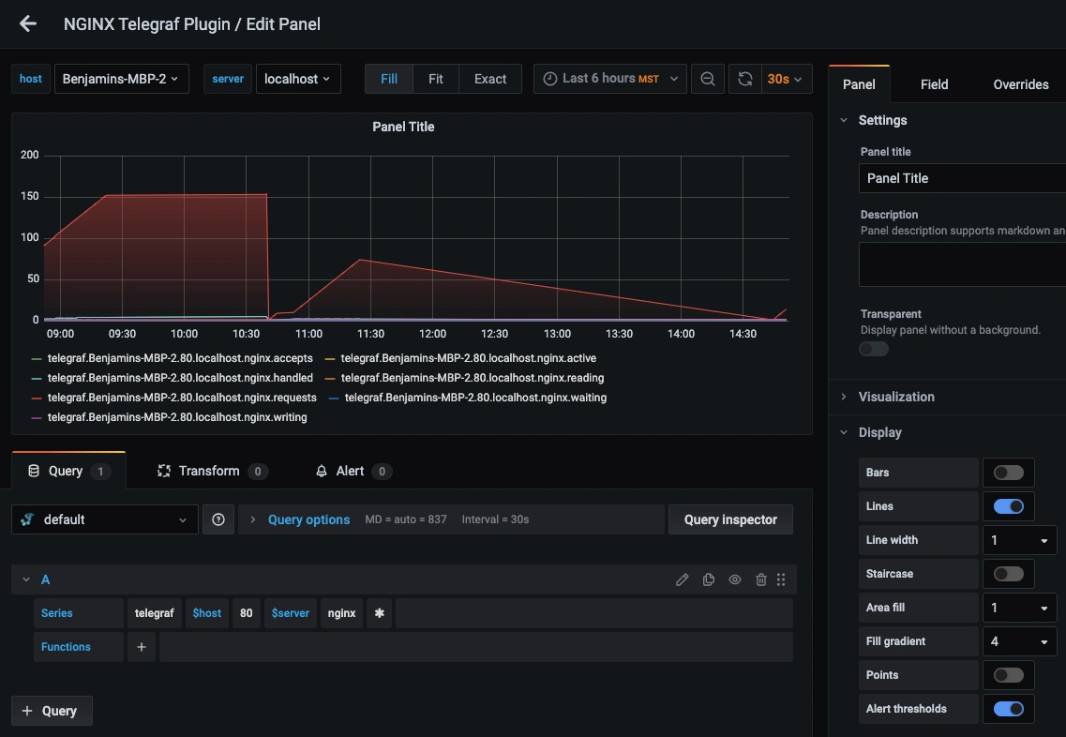Click the default data source icon

27,519
